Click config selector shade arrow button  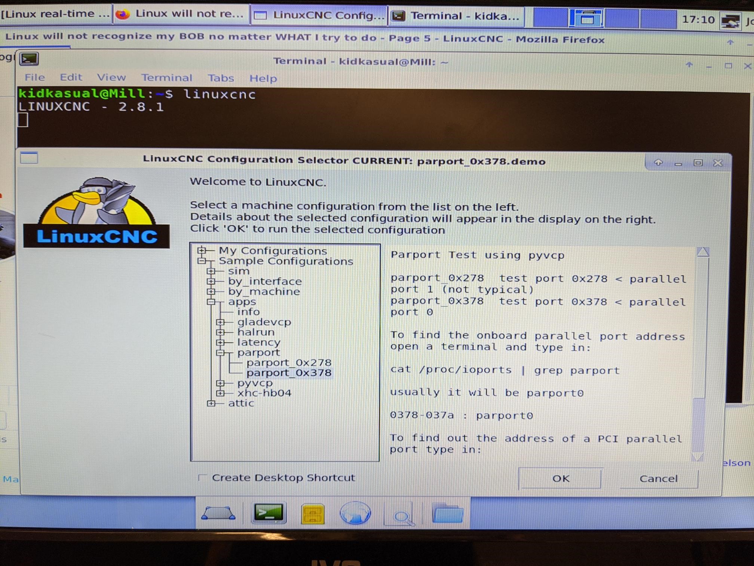click(658, 162)
